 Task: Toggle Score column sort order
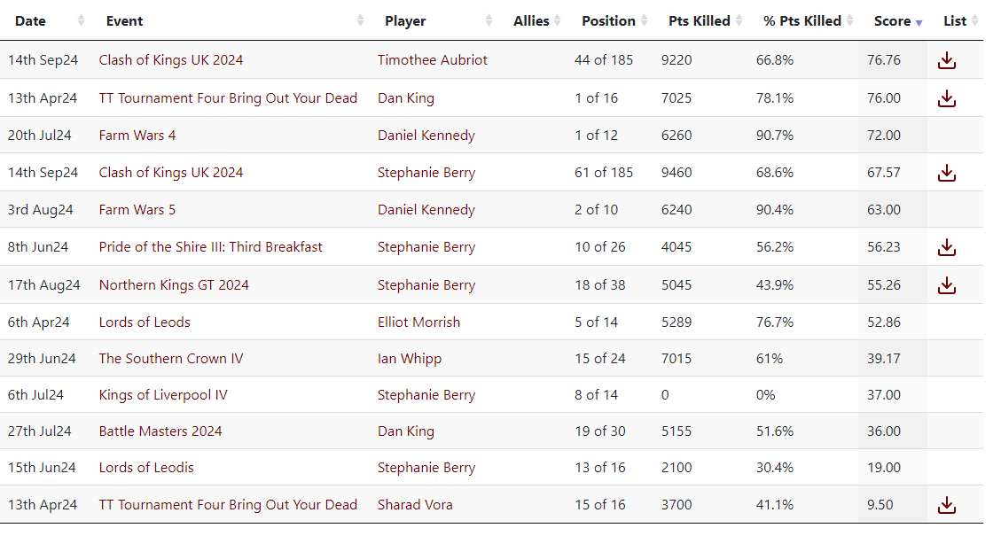(x=892, y=21)
